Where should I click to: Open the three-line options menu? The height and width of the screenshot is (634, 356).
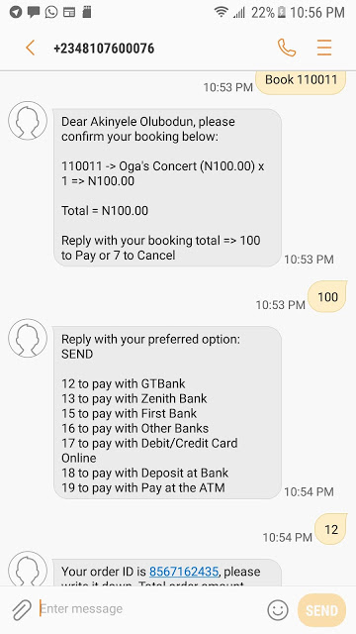(324, 48)
